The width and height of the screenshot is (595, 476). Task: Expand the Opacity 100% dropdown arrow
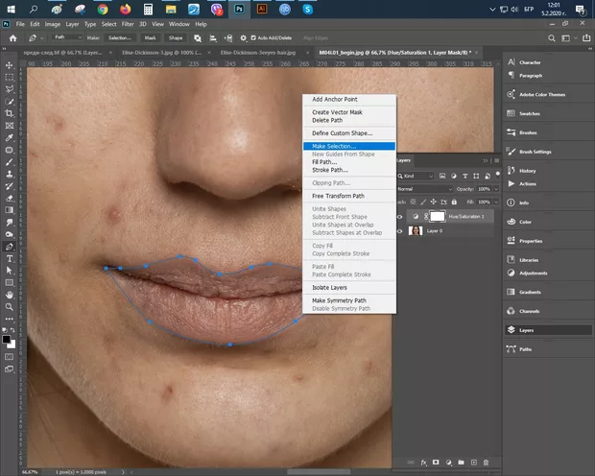494,189
